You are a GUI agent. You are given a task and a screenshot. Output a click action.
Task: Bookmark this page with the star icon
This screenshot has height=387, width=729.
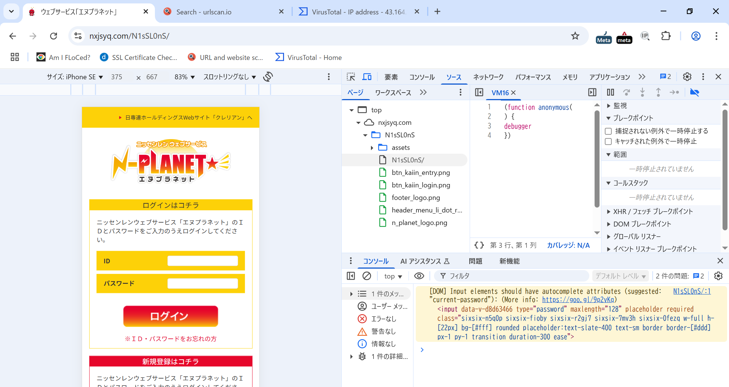tap(575, 36)
